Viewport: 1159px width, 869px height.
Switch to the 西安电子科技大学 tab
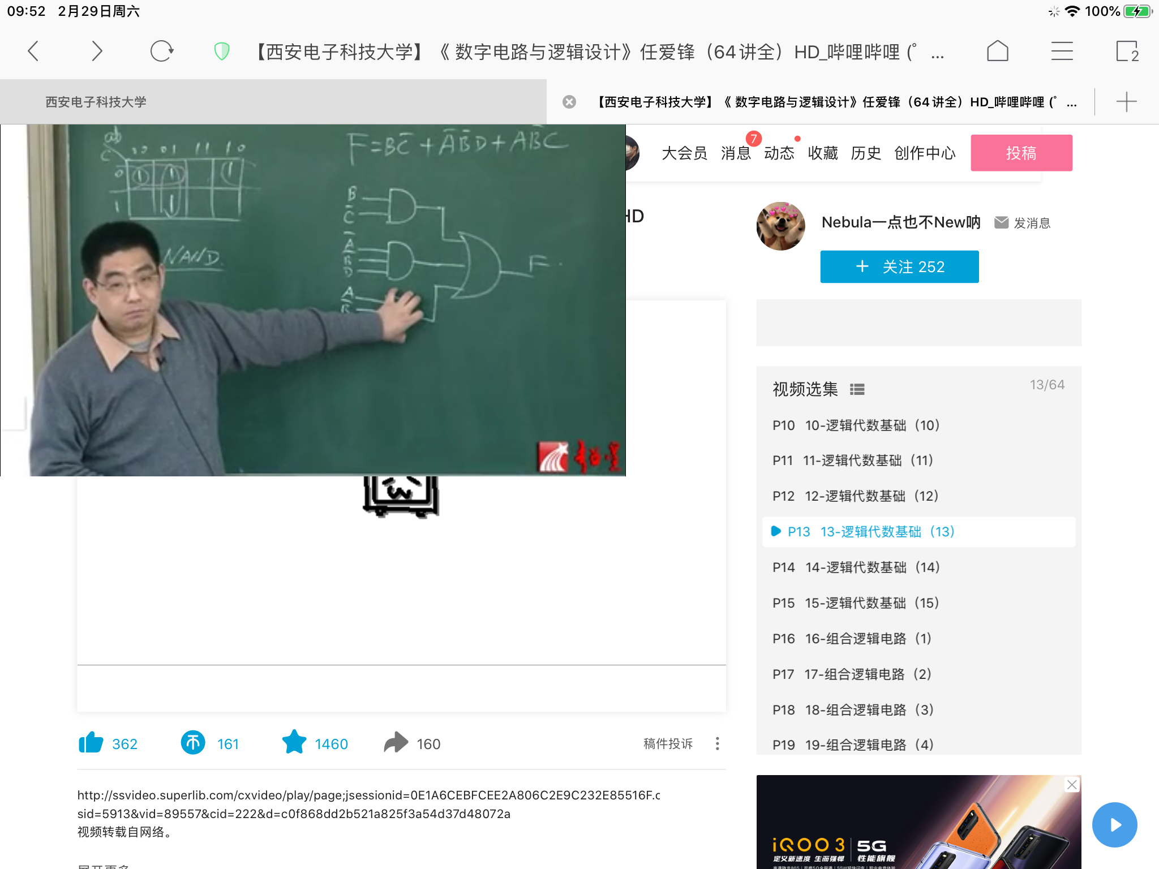[96, 102]
